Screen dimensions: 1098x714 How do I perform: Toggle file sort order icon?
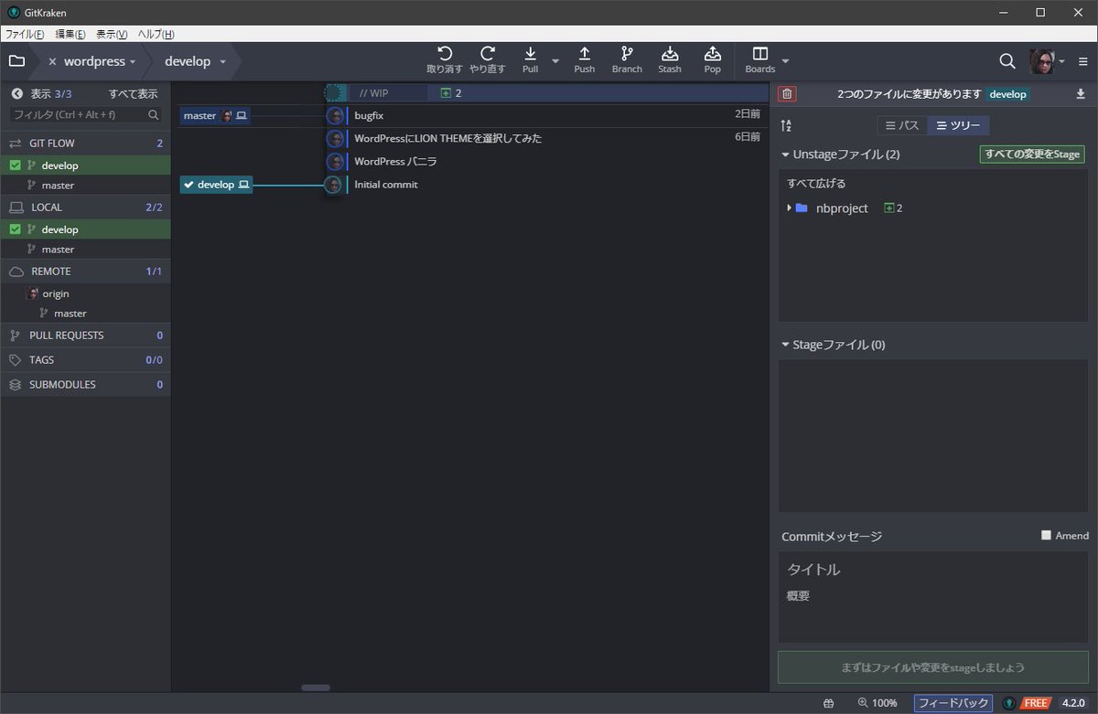pos(786,126)
